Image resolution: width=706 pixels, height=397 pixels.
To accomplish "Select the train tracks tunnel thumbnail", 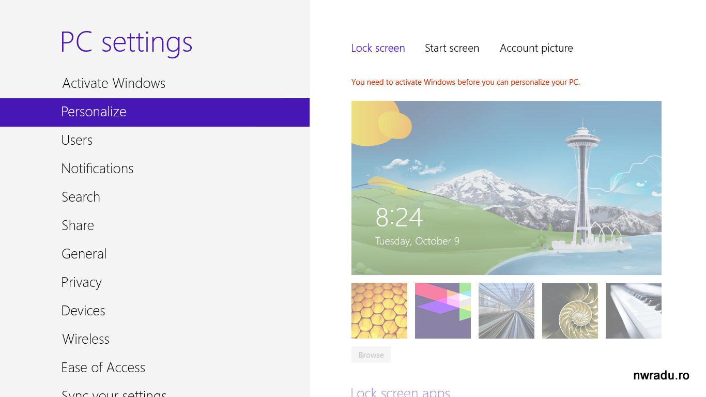I will (x=507, y=311).
